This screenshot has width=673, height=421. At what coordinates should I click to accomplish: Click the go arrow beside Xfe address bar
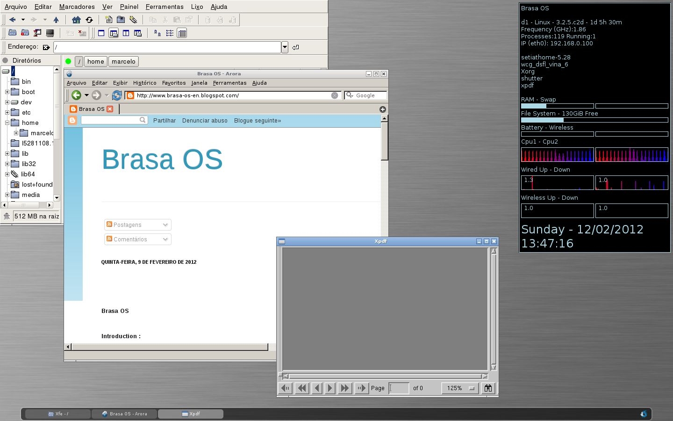tap(295, 47)
